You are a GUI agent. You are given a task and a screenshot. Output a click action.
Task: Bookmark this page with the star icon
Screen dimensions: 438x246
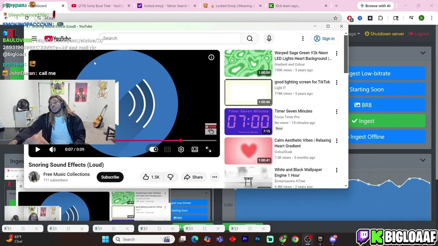click(335, 18)
